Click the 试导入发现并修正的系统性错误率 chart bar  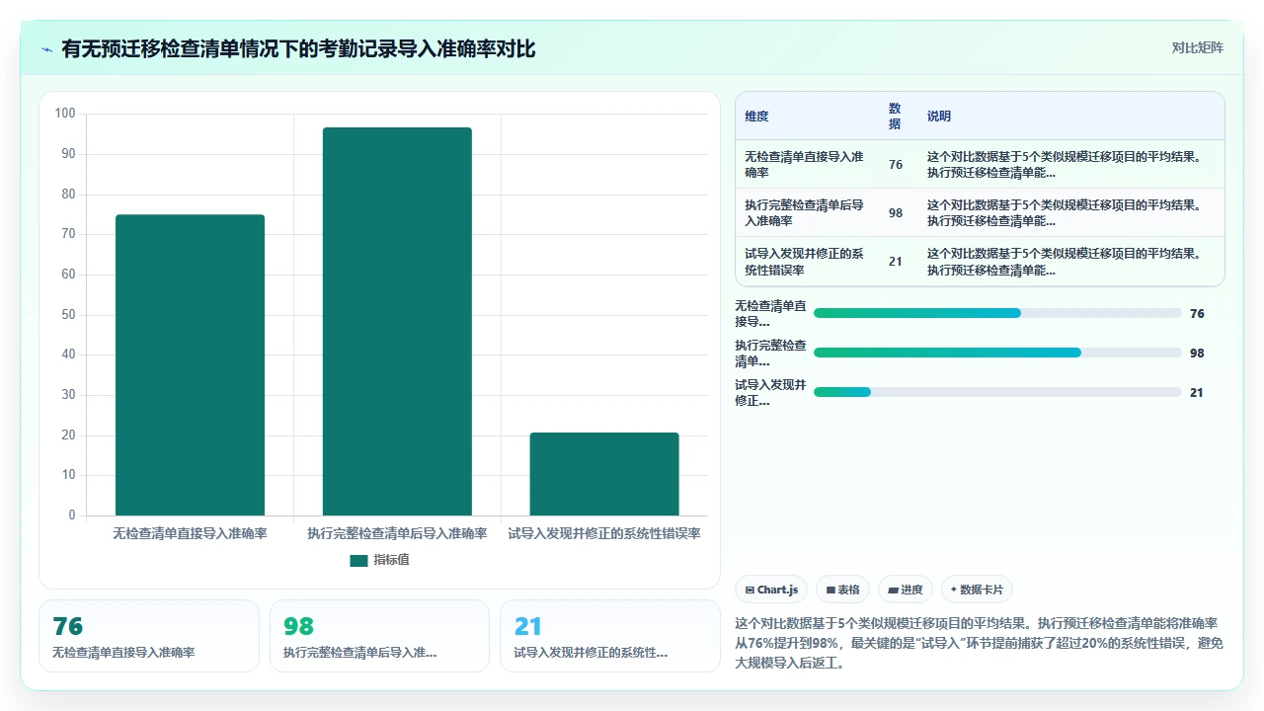(x=604, y=474)
